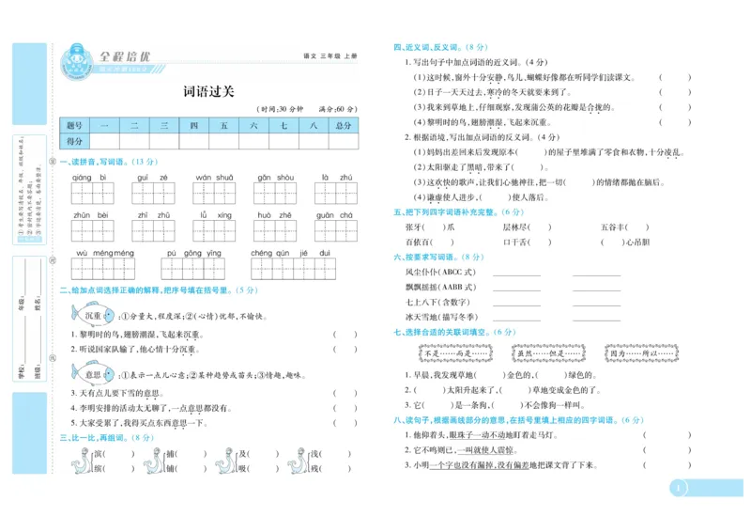Click answer bracket for 日子一天天过去 sentence
The height and width of the screenshot is (532, 751).
click(675, 91)
